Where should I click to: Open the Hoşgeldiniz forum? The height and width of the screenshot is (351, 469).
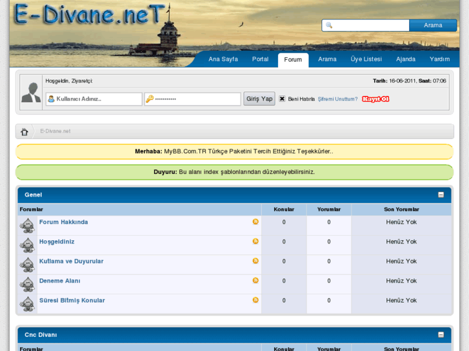pos(57,242)
